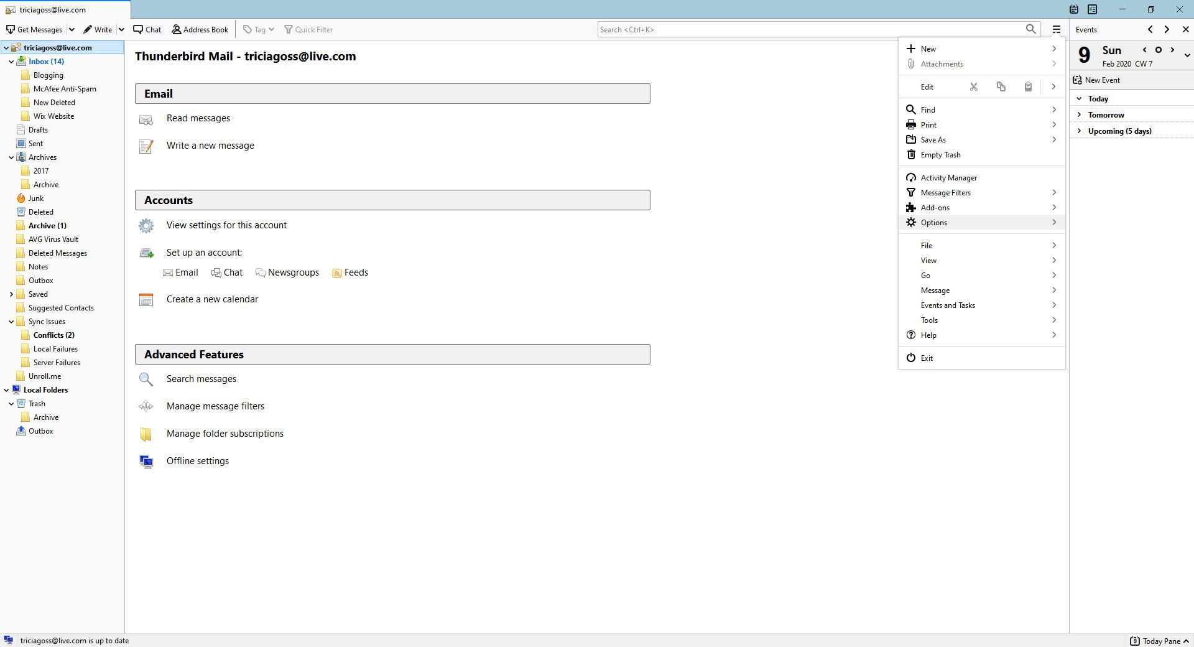Image resolution: width=1194 pixels, height=647 pixels.
Task: Choose Empty Trash from menu
Action: (x=982, y=154)
